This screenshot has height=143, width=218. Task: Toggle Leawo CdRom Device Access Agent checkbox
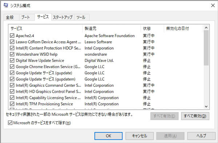[12, 42]
